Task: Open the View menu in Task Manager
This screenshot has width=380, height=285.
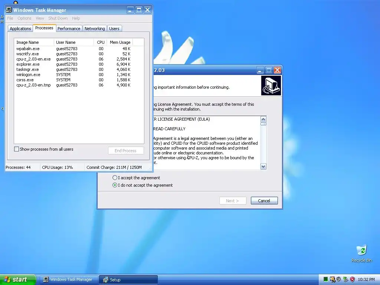Action: [40, 18]
